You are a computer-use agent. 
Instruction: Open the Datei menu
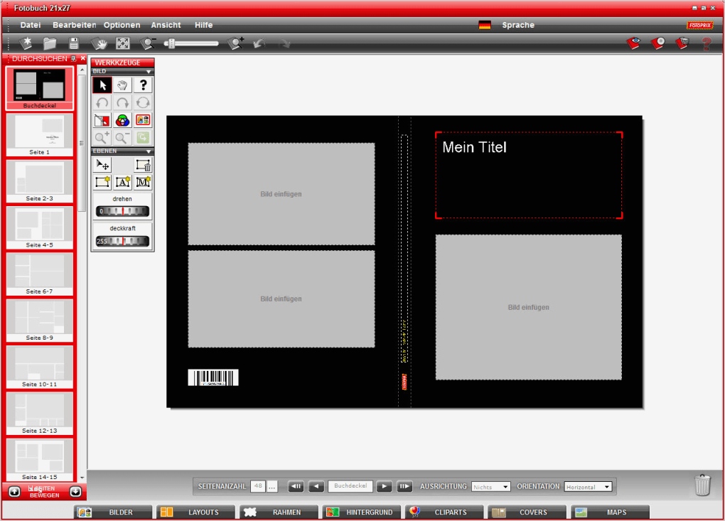click(x=31, y=25)
